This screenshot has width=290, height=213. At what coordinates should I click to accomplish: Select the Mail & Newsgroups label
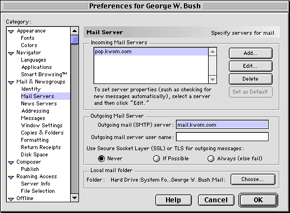[41, 82]
